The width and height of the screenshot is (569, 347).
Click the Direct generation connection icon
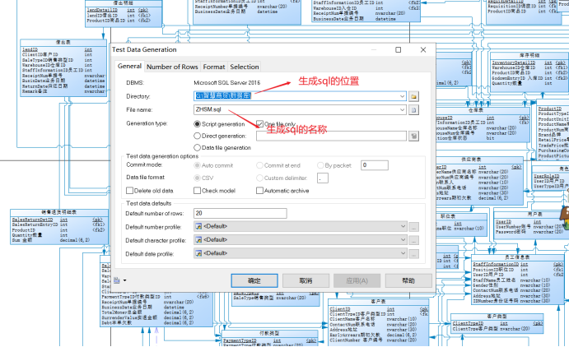coord(413,136)
